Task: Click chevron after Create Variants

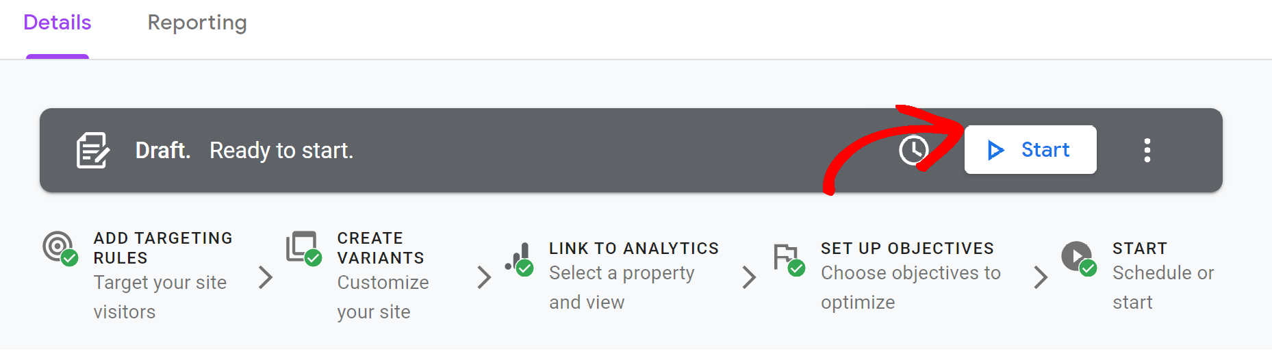Action: (484, 277)
